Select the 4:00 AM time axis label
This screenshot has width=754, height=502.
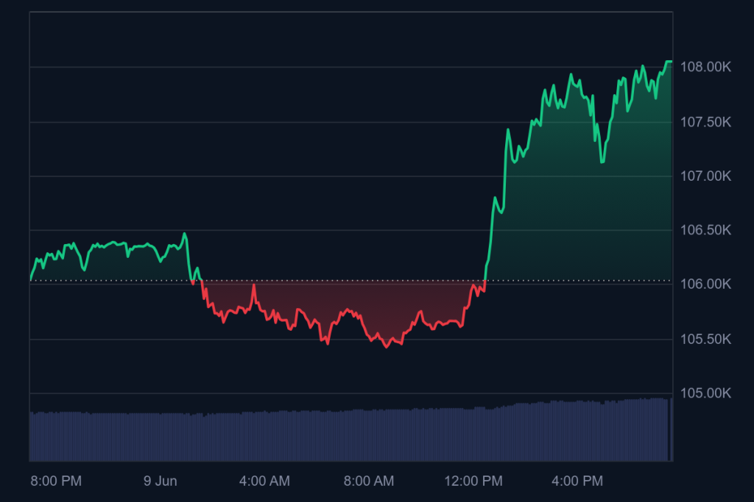[264, 481]
